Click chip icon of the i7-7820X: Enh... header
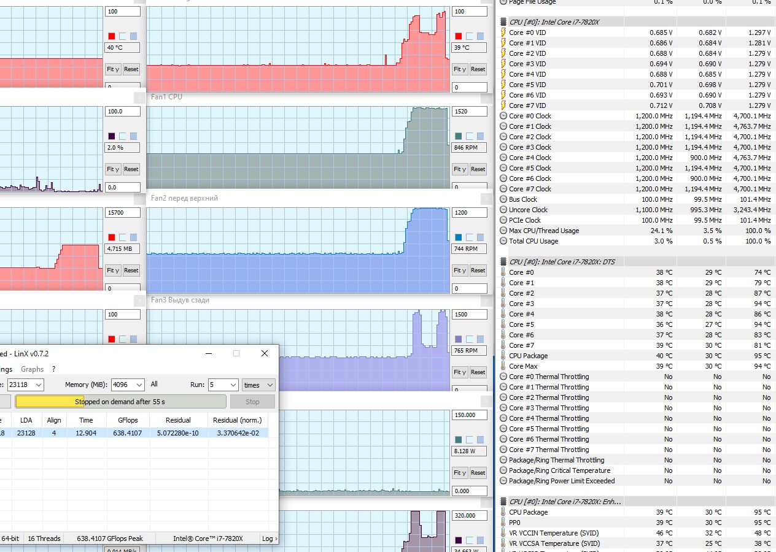Screen dimensions: 776x552 503,502
